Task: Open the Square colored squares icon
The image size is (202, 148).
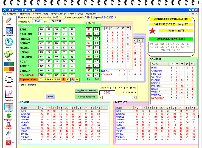Action: pyautogui.click(x=9, y=66)
